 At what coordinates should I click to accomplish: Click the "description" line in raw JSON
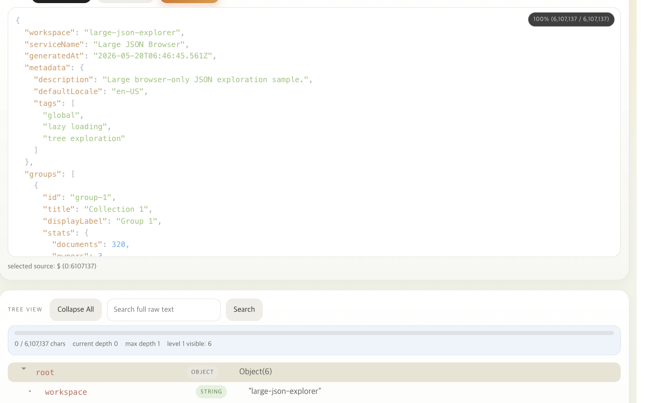pos(173,80)
